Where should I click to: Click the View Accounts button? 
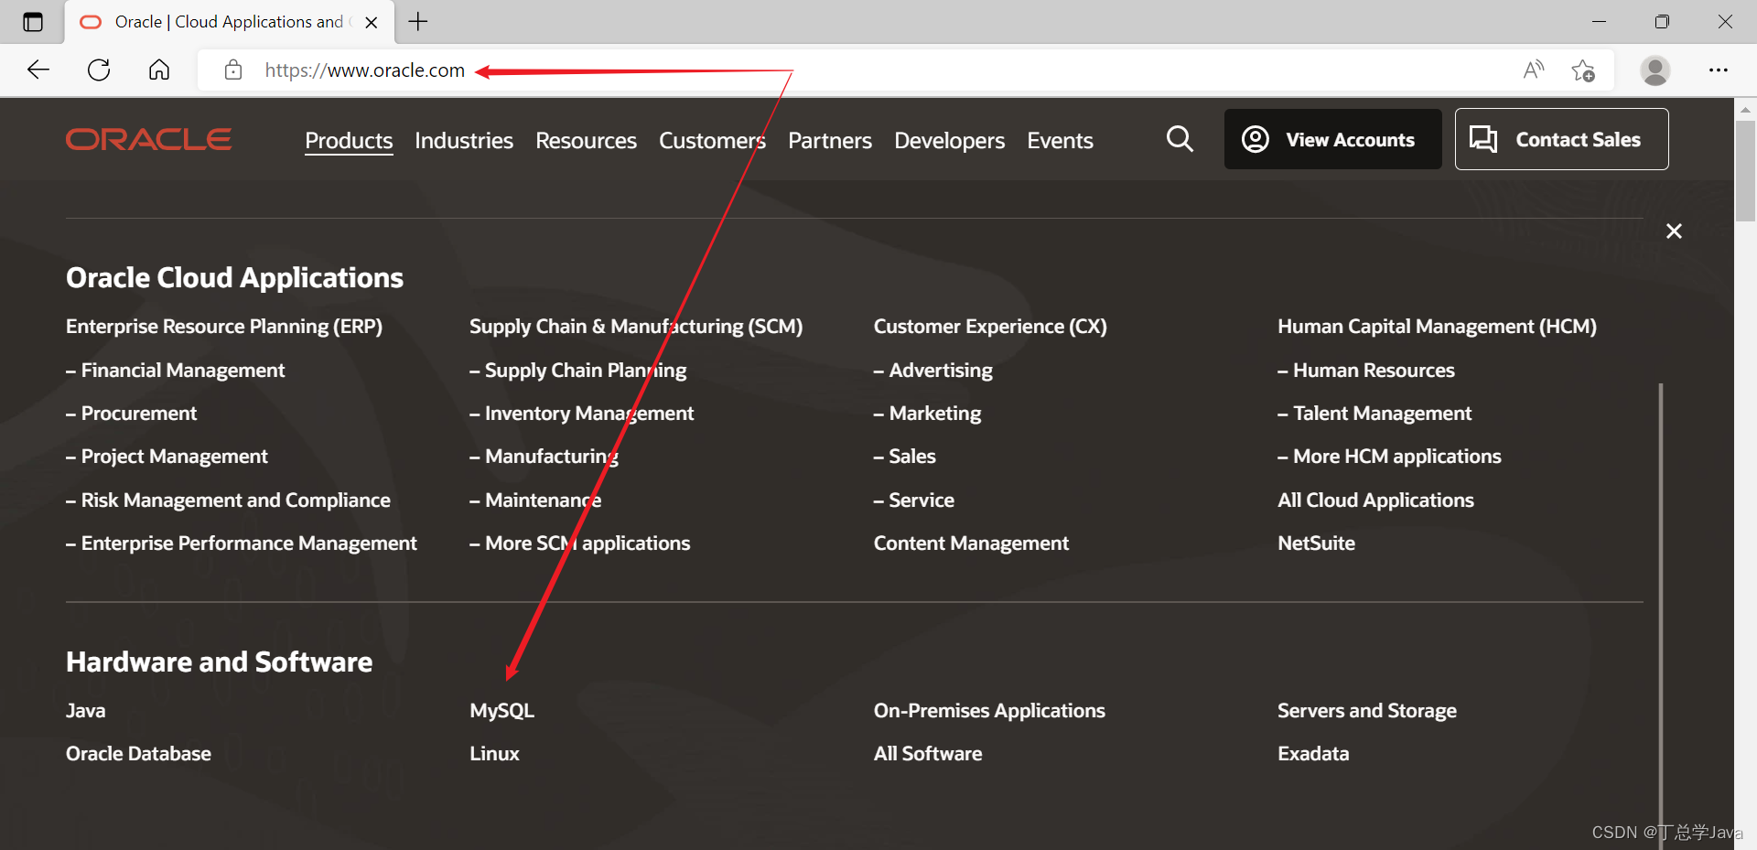[1332, 139]
